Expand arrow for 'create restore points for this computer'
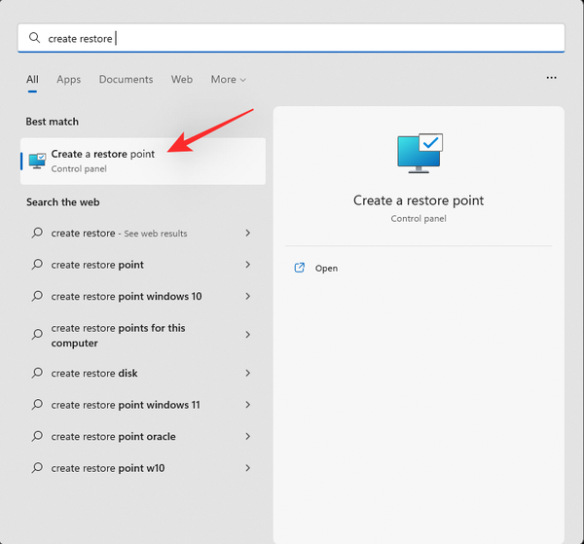 pyautogui.click(x=248, y=335)
